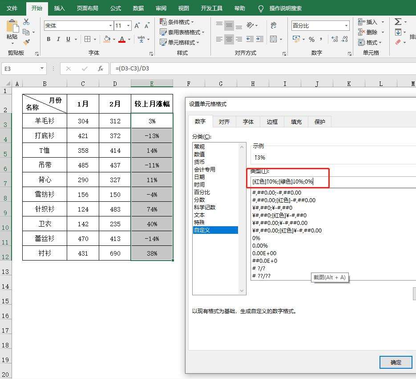The height and width of the screenshot is (379, 416).
Task: Toggle center horizontal alignment
Action: point(229,39)
